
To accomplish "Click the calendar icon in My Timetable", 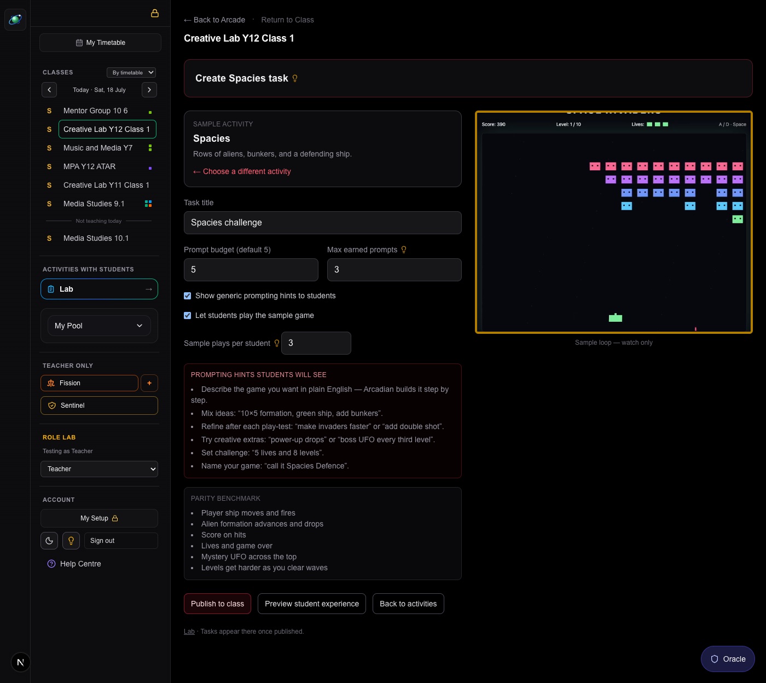I will point(79,43).
